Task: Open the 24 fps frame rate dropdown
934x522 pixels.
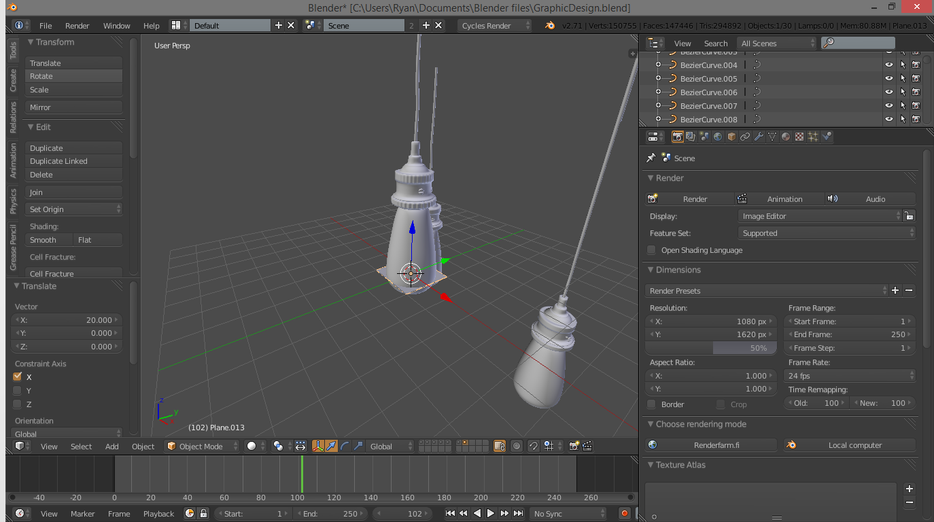Action: point(850,376)
